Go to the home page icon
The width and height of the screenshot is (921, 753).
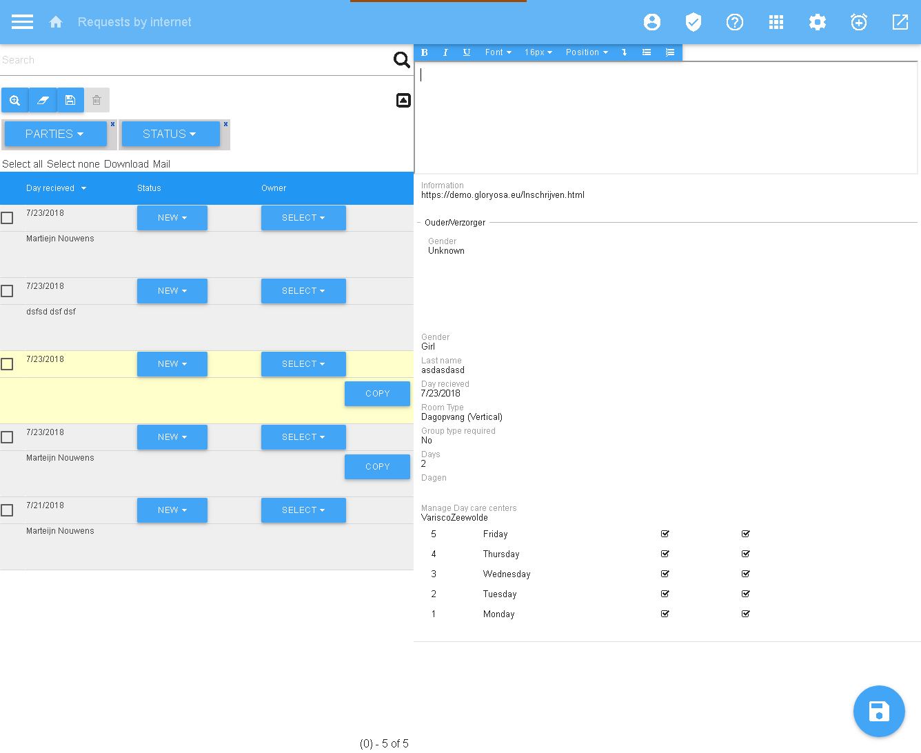[56, 22]
